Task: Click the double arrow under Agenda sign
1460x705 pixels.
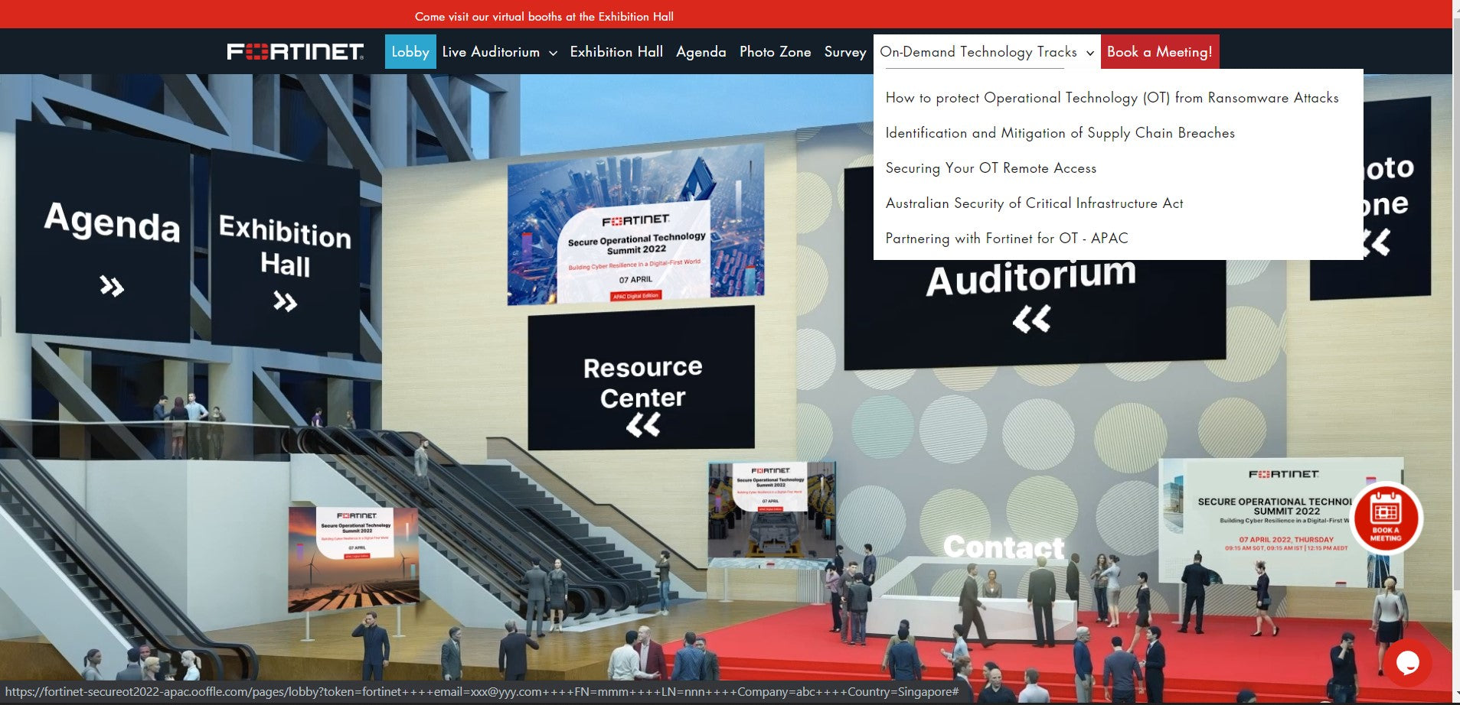Action: [112, 287]
